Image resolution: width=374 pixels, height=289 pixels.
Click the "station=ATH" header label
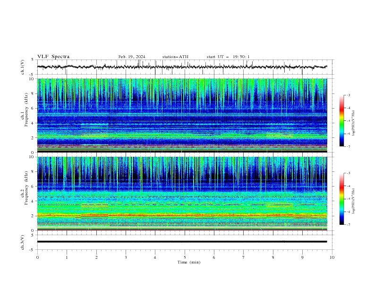pyautogui.click(x=175, y=57)
